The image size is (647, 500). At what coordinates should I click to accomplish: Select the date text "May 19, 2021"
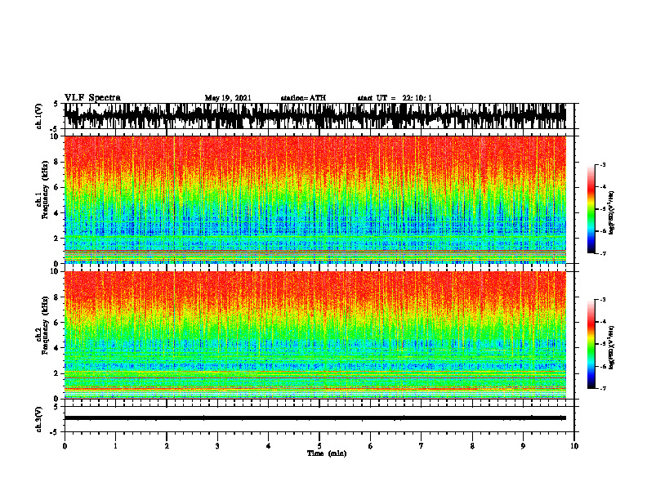[228, 98]
